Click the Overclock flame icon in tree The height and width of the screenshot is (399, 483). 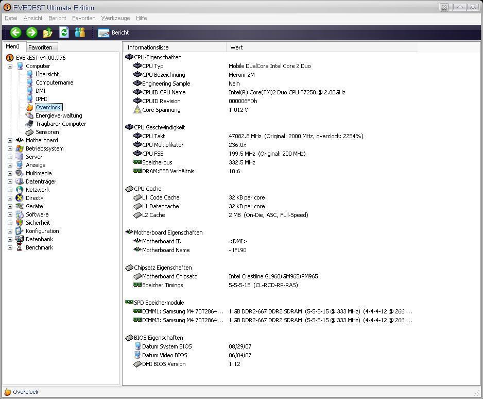tap(29, 107)
